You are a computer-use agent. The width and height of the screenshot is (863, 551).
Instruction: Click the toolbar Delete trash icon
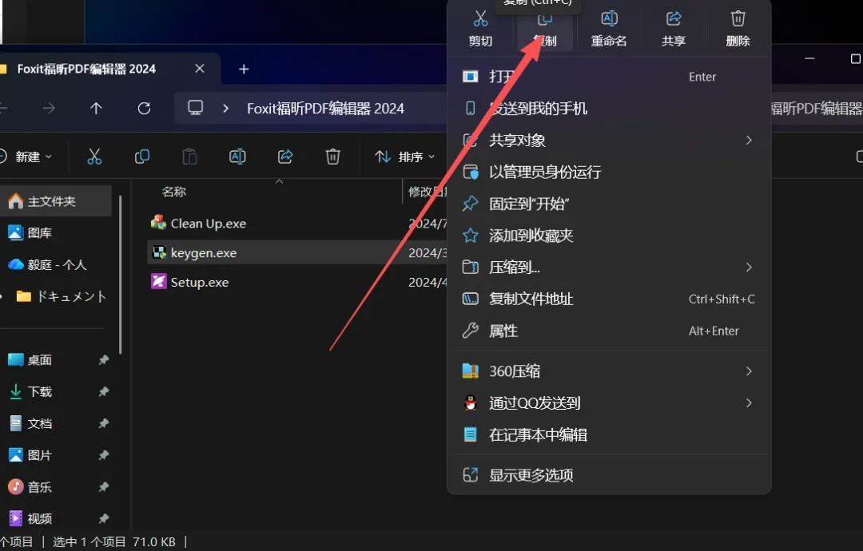click(333, 157)
